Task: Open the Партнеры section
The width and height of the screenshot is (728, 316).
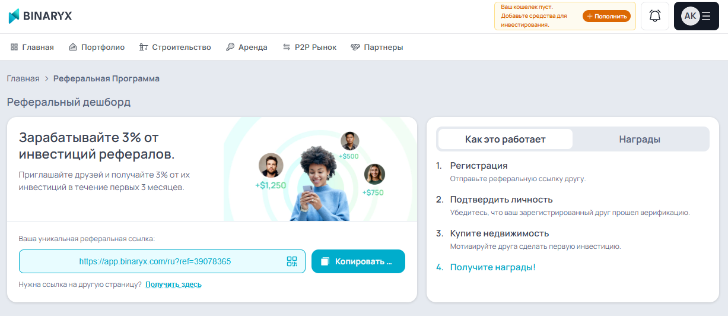Action: (377, 47)
